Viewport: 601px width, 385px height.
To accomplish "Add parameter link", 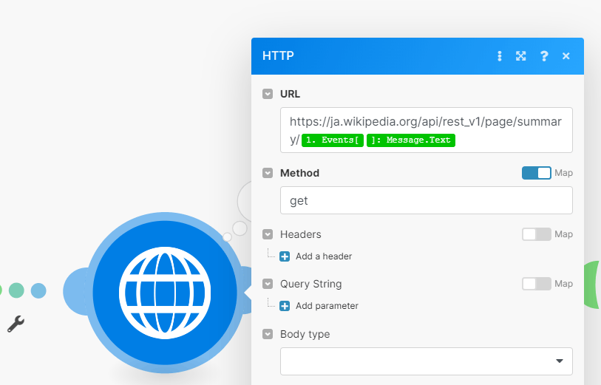I will point(327,306).
